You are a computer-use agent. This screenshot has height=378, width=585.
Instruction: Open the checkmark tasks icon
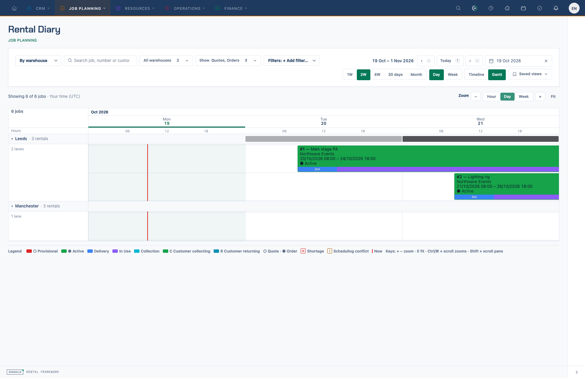coord(540,8)
